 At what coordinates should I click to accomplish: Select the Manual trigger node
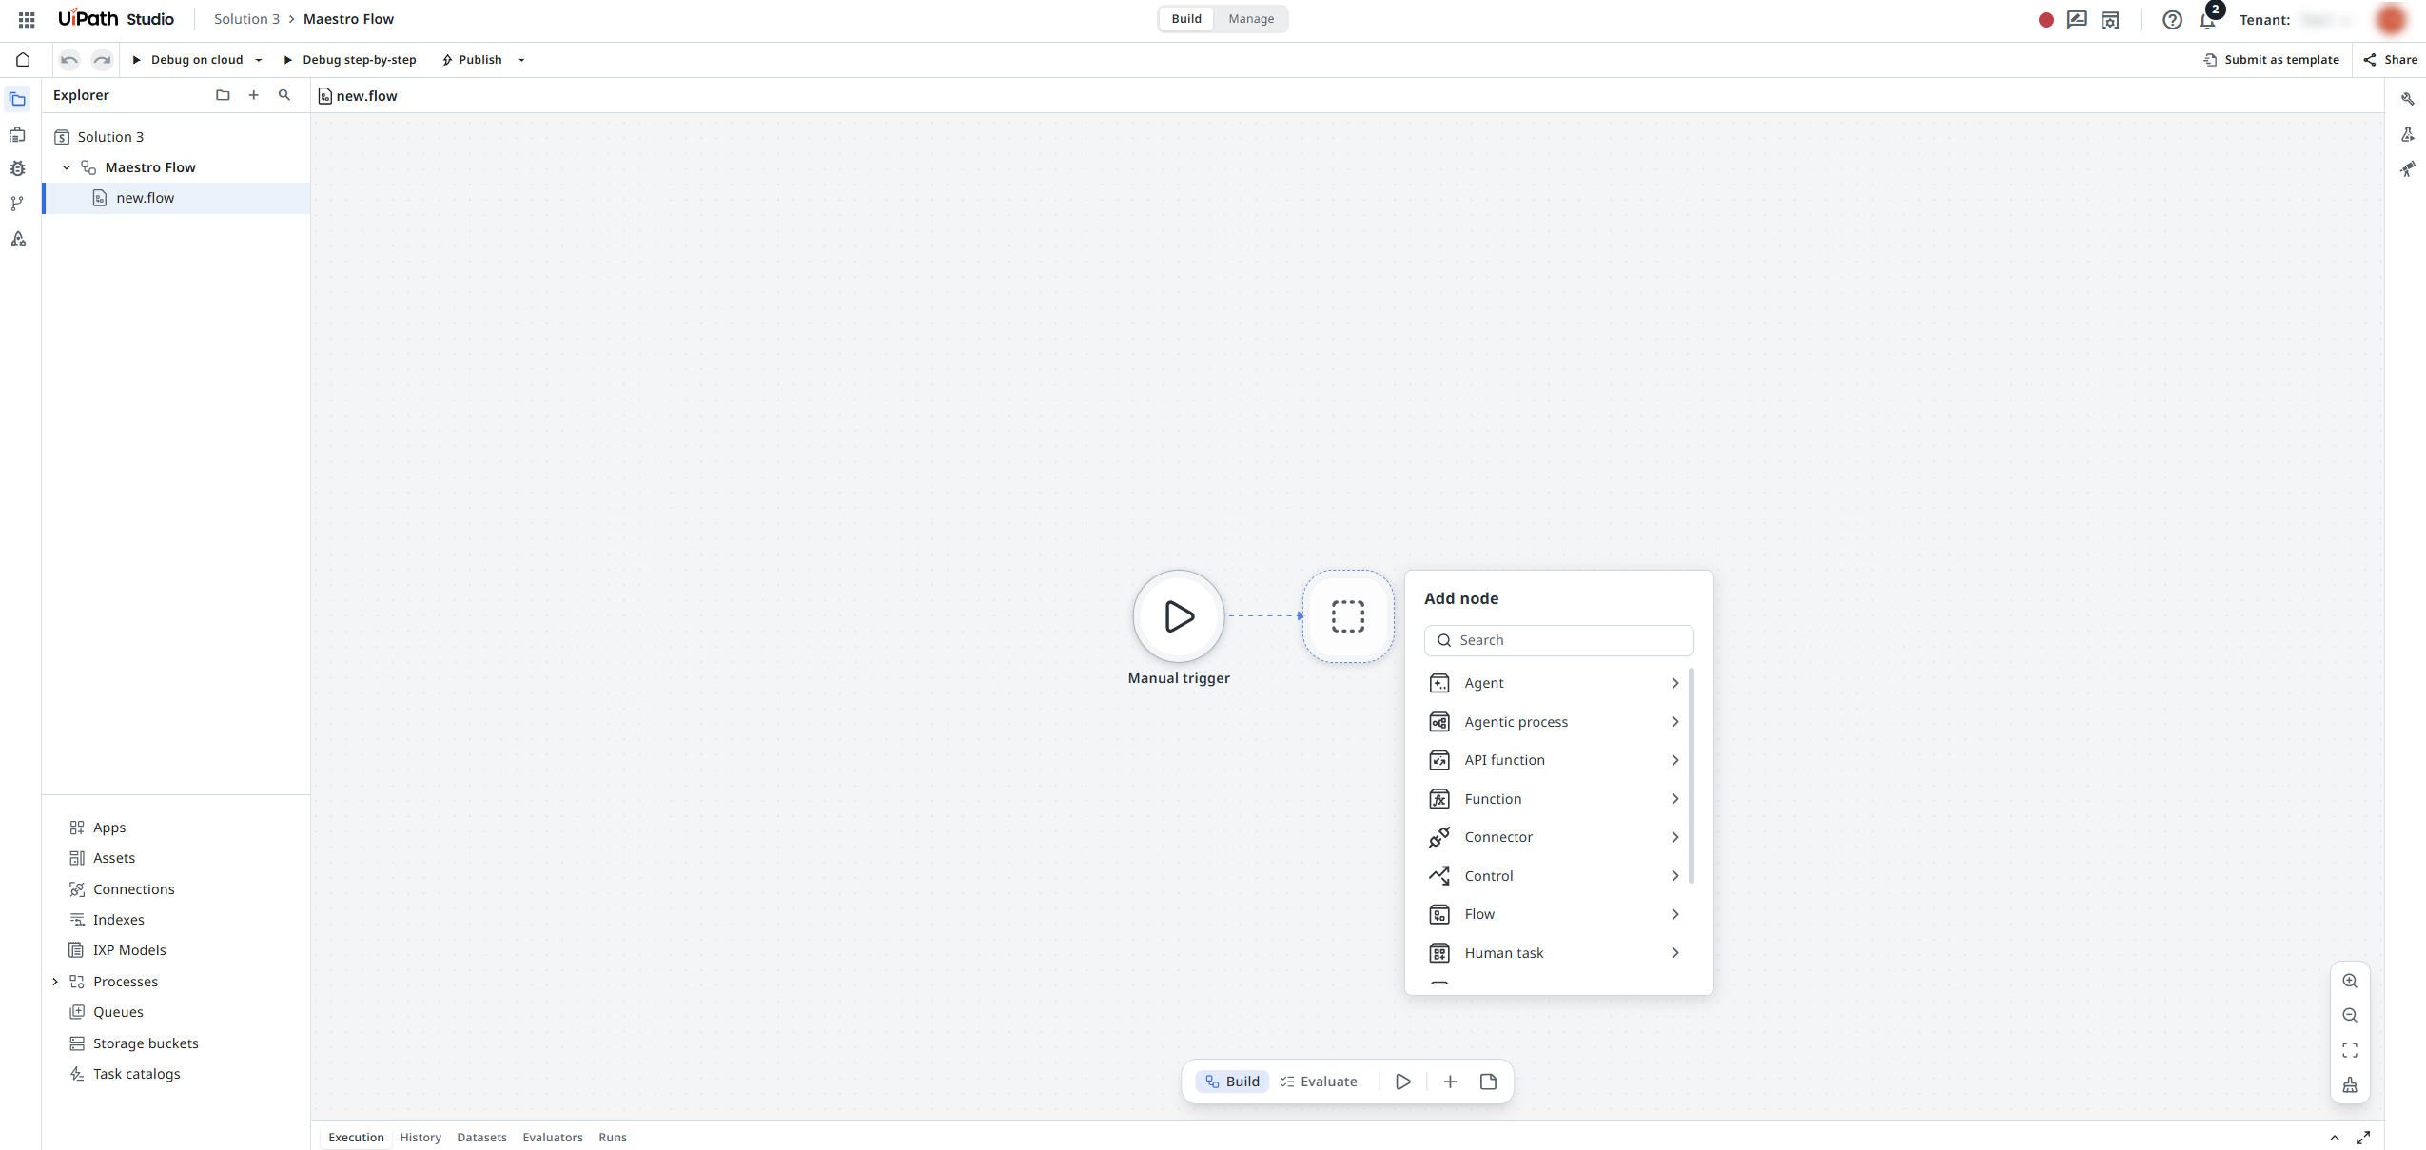pos(1179,616)
